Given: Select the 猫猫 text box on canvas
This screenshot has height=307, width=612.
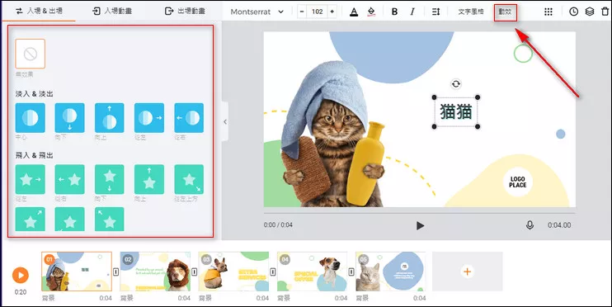Looking at the screenshot, I should [x=456, y=111].
